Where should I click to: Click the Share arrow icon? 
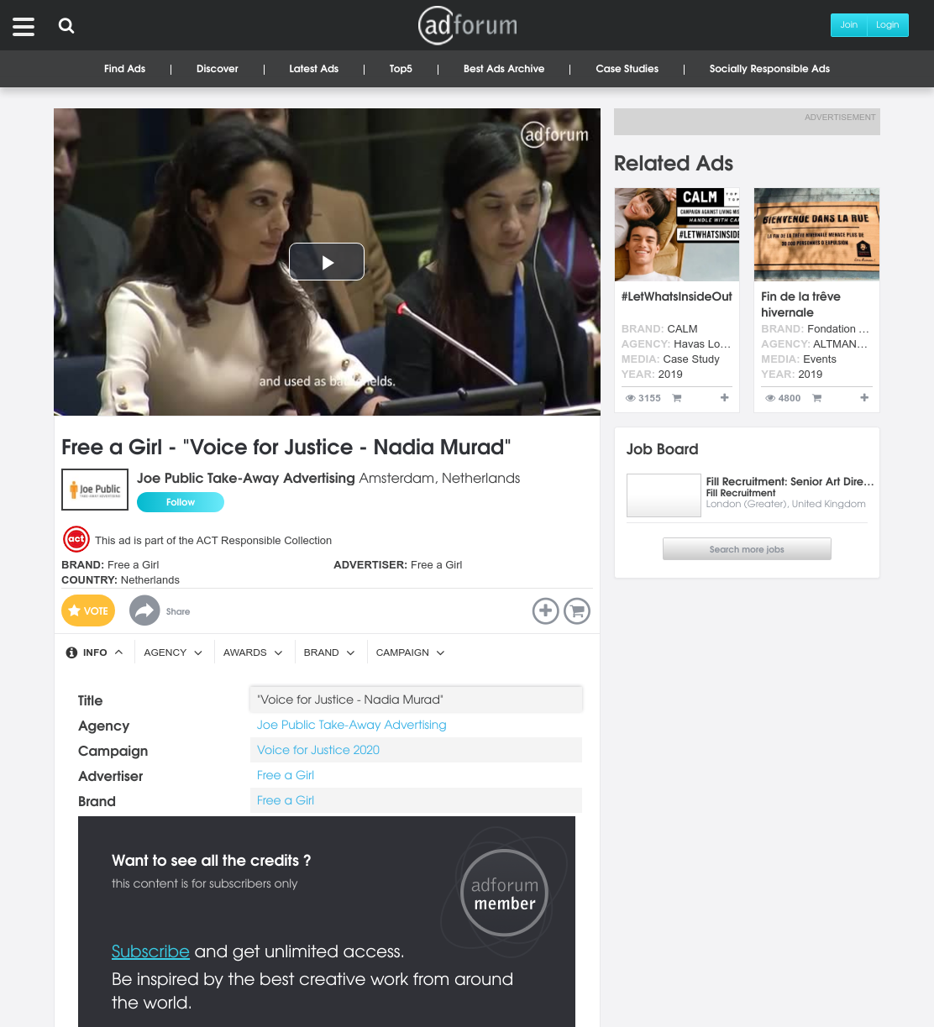pos(144,610)
